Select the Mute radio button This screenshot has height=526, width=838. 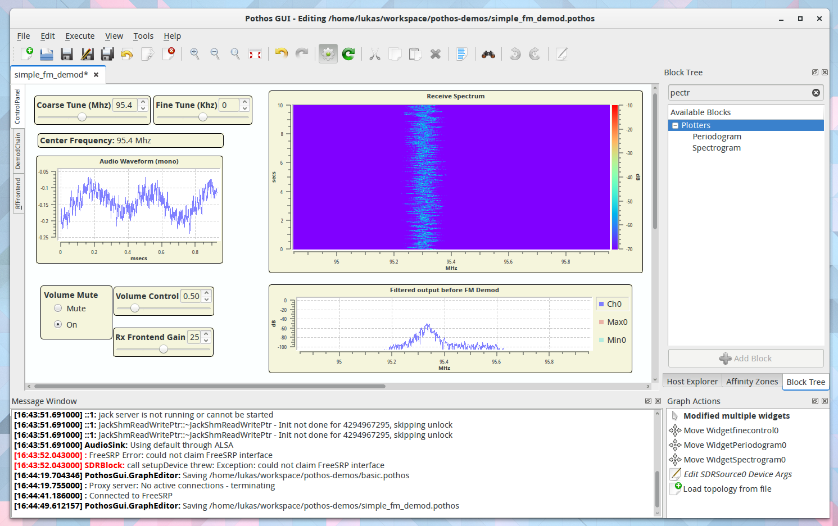(x=58, y=308)
